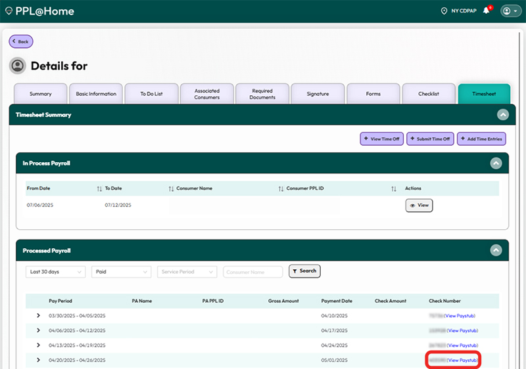Screen dimensions: 526x369
Task: View Paystub for payment date 04/24/2025
Action: pyautogui.click(x=462, y=345)
